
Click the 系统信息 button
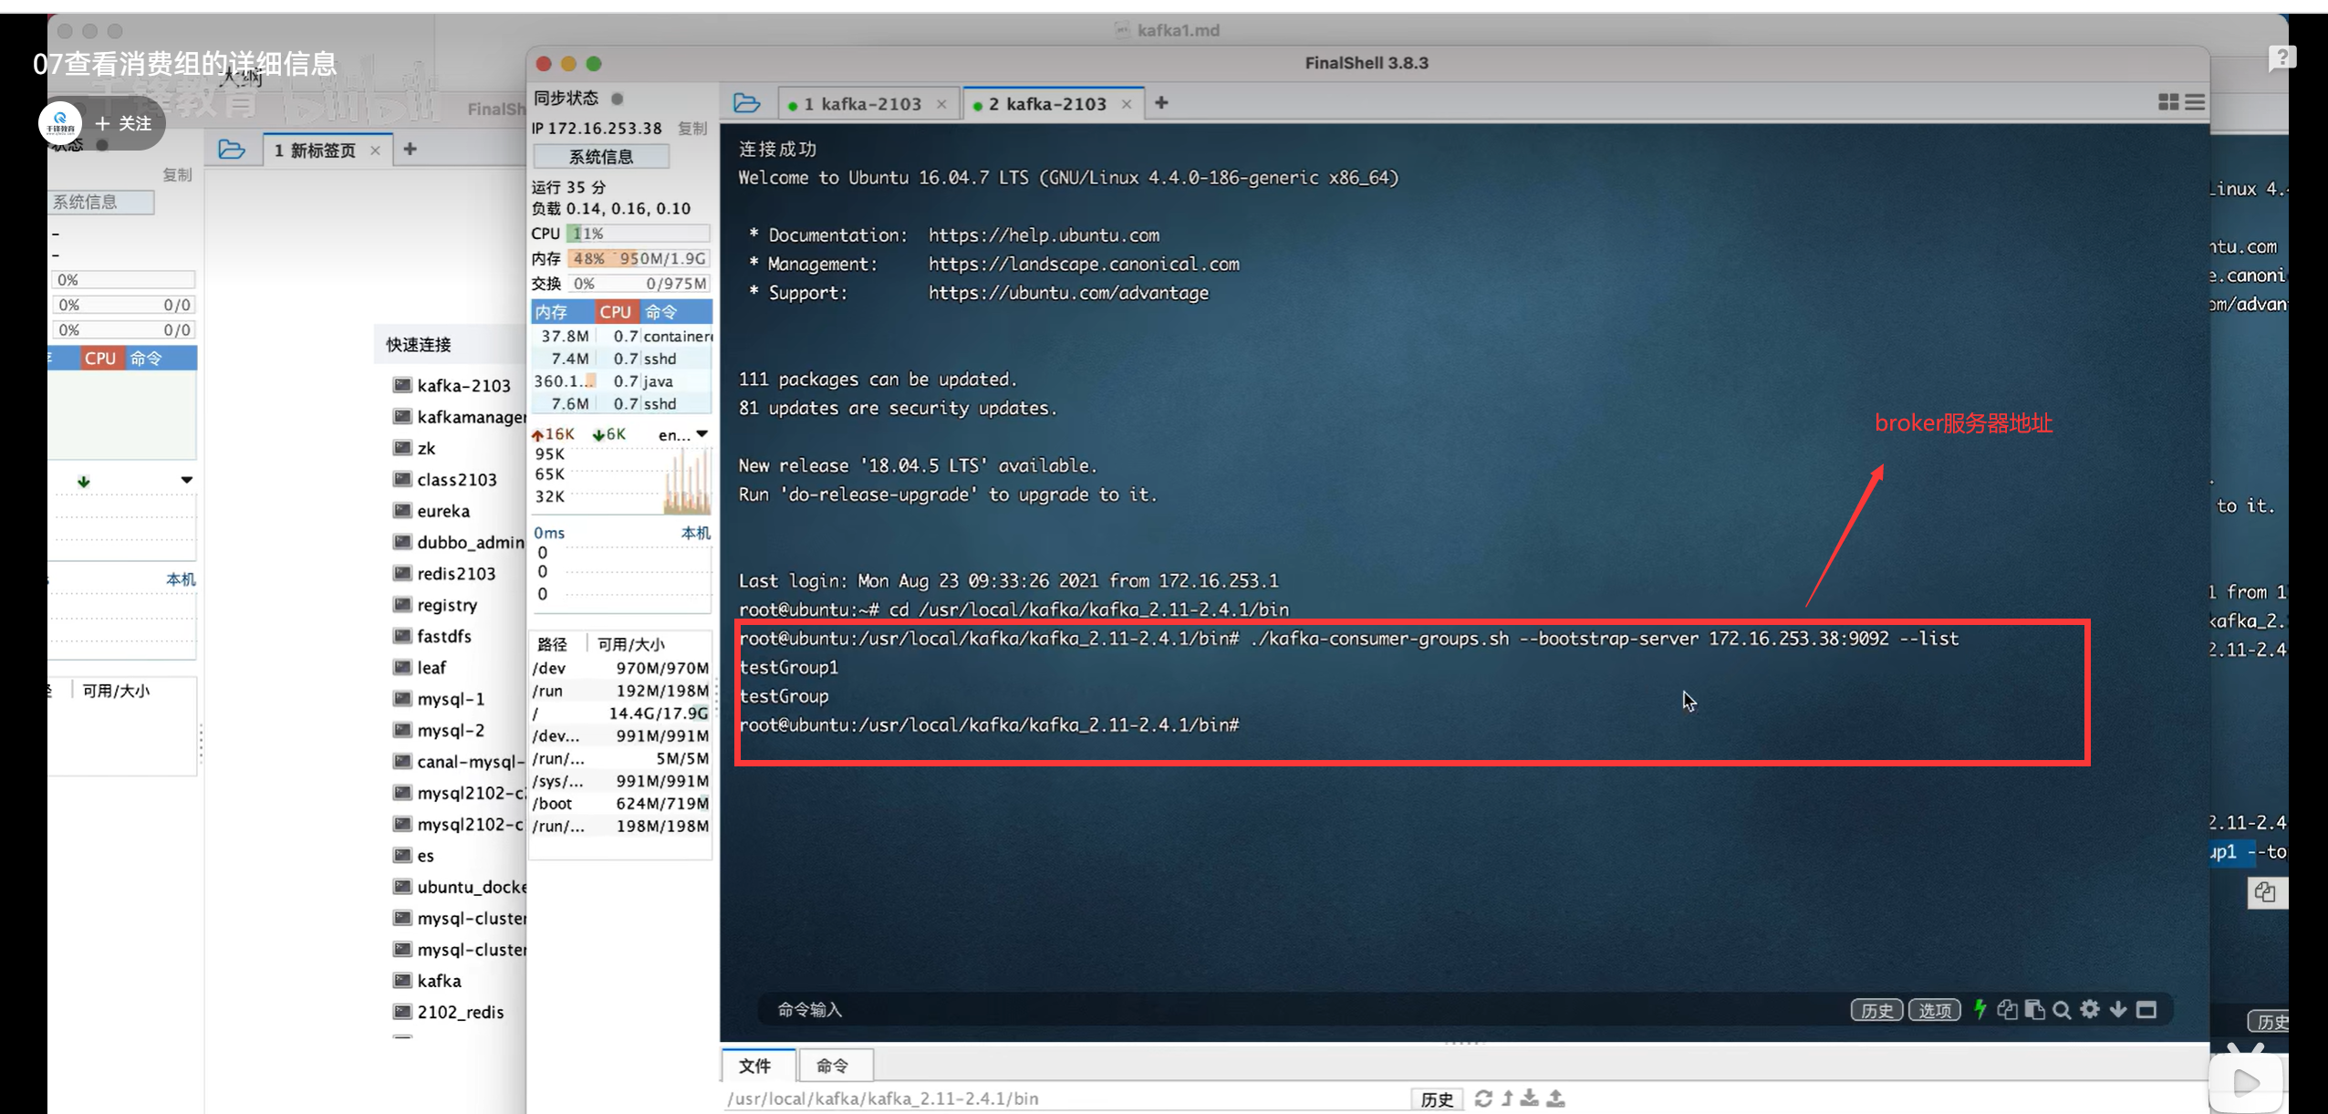pos(600,157)
